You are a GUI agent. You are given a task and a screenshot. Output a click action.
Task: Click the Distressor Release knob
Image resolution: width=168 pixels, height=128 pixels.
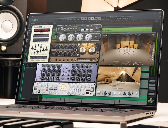[80, 37]
